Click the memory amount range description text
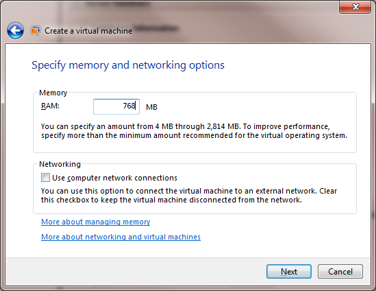 click(194, 130)
